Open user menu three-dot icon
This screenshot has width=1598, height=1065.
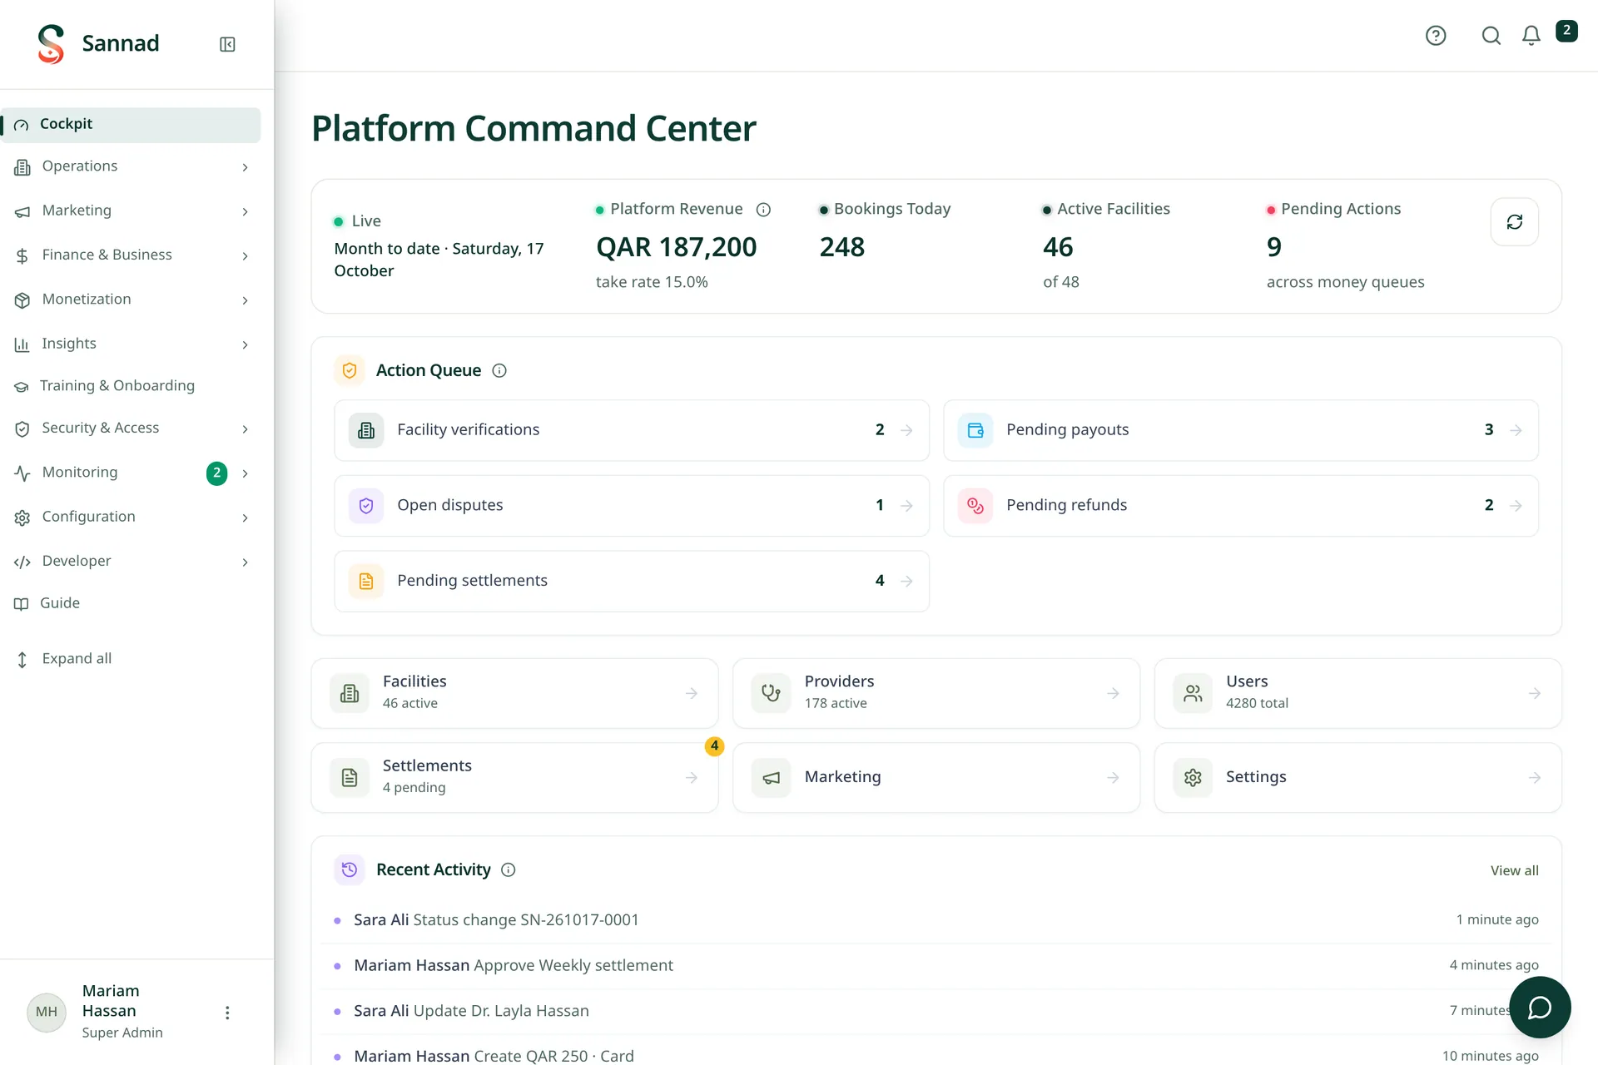pyautogui.click(x=227, y=1013)
